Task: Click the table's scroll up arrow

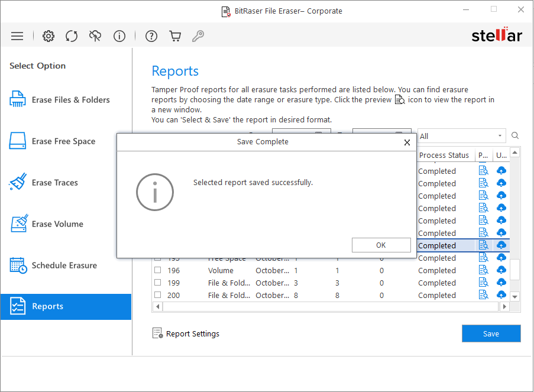Action: pyautogui.click(x=515, y=152)
